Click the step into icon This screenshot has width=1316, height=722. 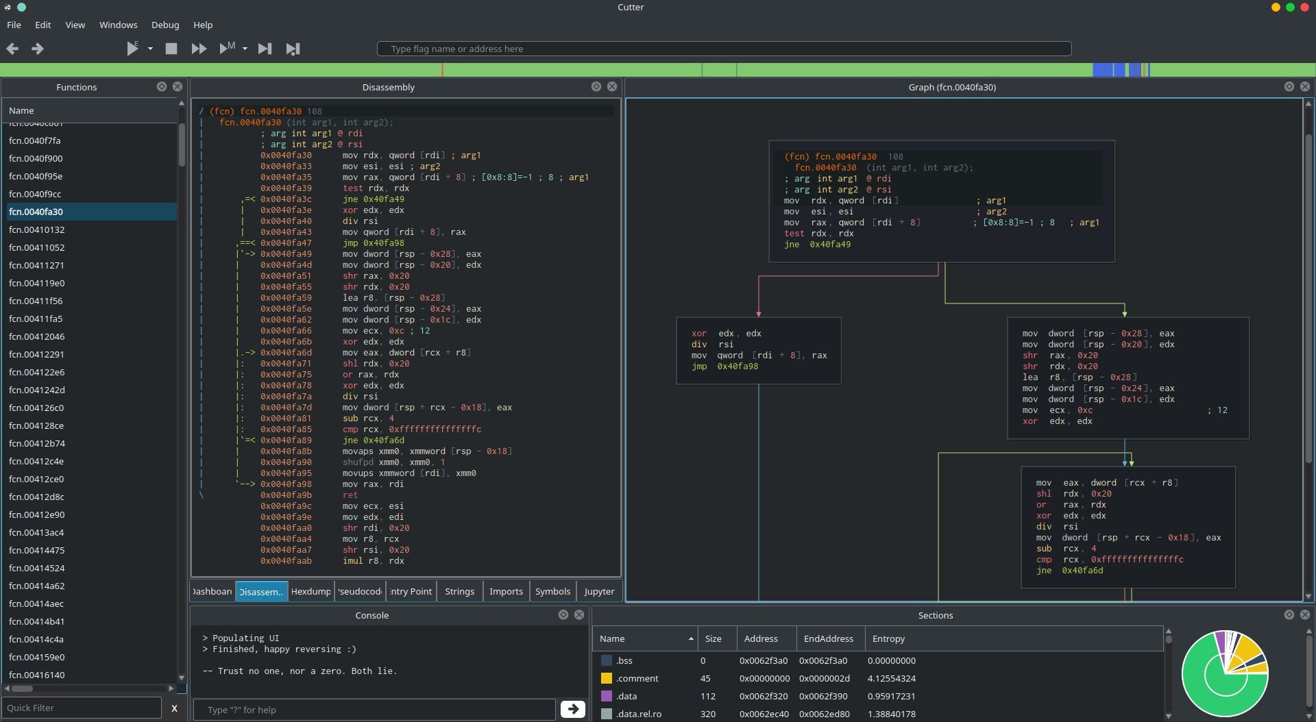click(265, 49)
